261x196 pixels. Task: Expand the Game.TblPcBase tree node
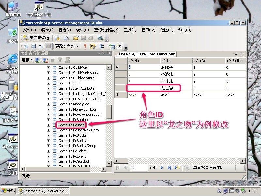click(x=48, y=125)
